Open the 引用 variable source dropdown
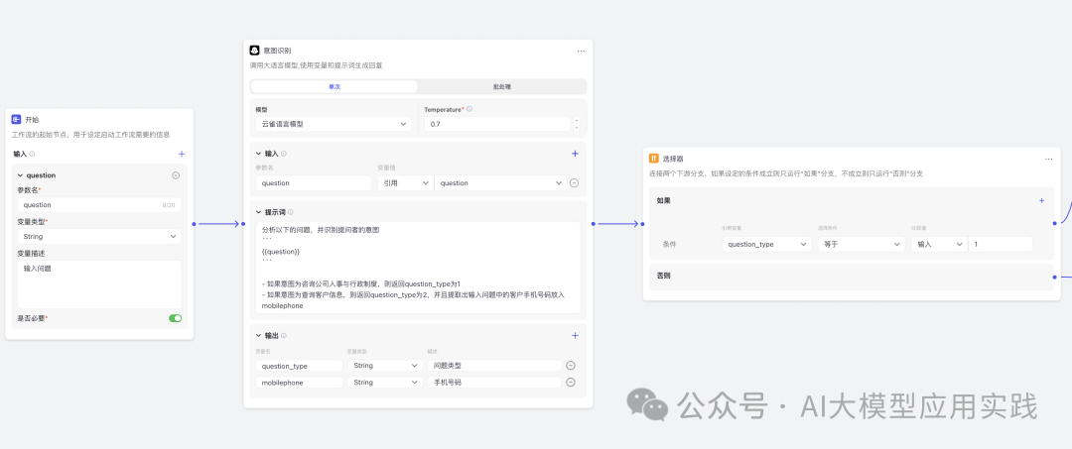 (x=405, y=183)
